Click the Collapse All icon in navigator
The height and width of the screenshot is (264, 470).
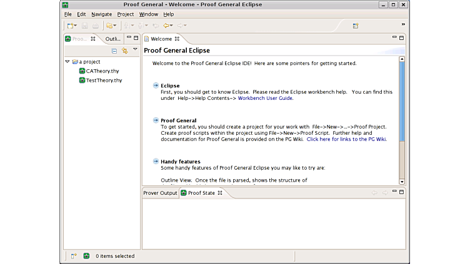(x=114, y=51)
